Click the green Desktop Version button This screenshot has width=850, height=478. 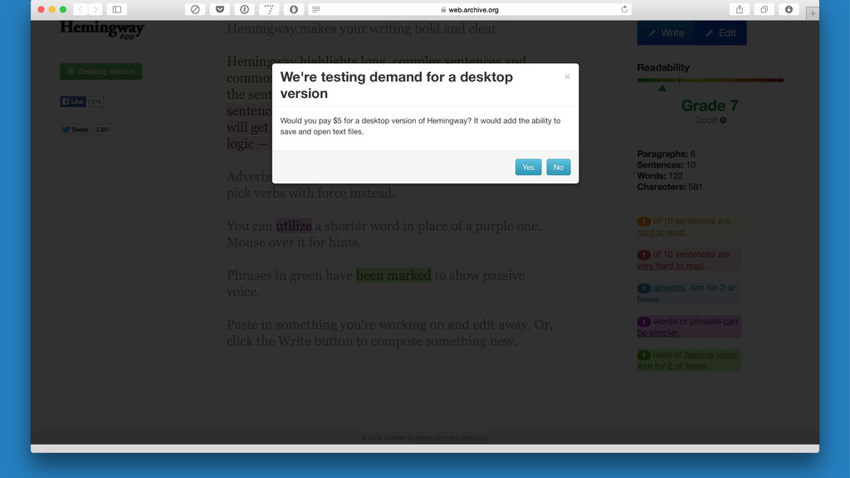(100, 71)
